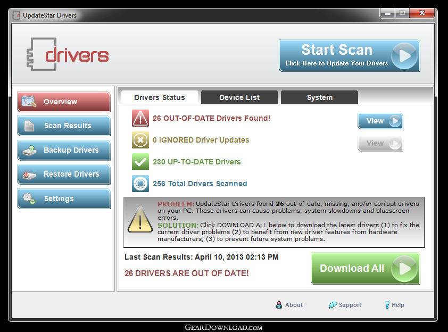View the out-of-date drivers list
This screenshot has height=332, width=448.
point(380,121)
